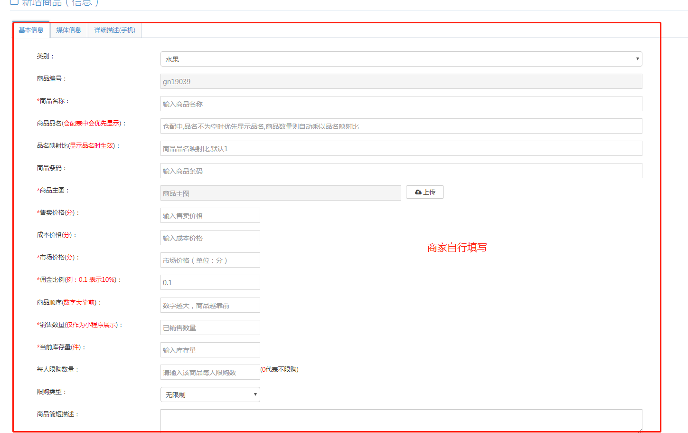Click the 输入商品名称 input field

pyautogui.click(x=401, y=104)
